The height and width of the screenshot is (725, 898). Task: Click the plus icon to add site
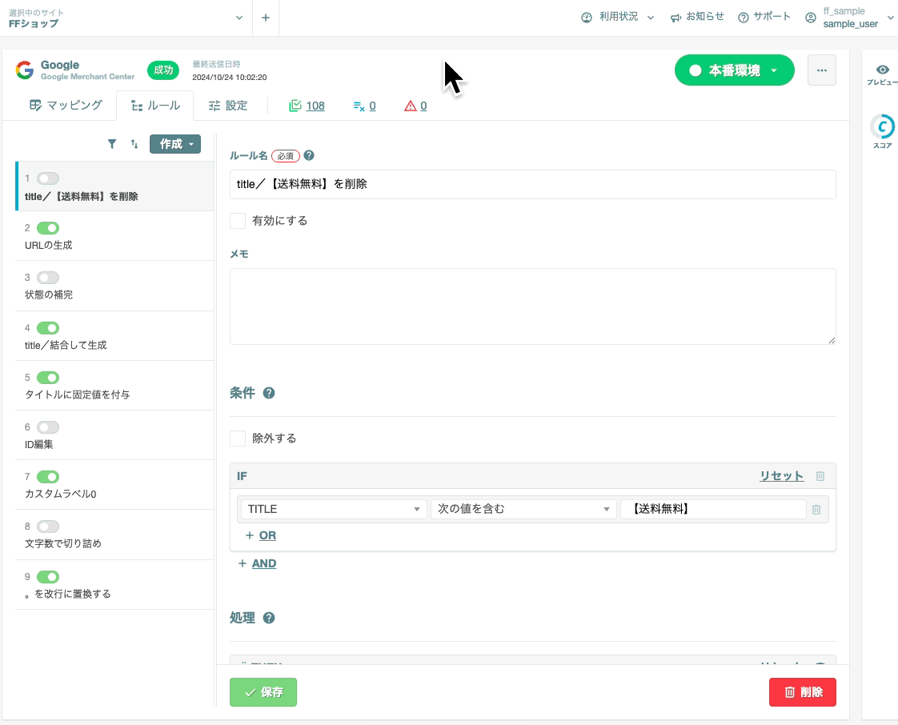(266, 18)
